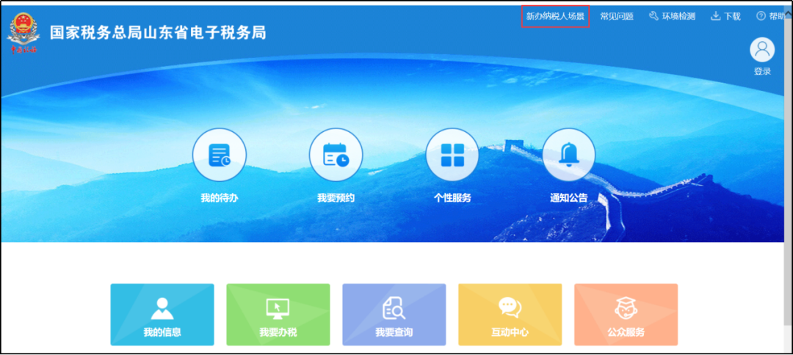Screen dimensions: 793x355
Task: Click the 帮助 question mark icon
Action: click(x=761, y=16)
